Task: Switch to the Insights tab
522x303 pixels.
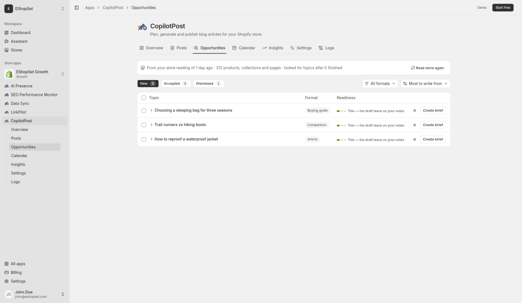Action: (273, 48)
